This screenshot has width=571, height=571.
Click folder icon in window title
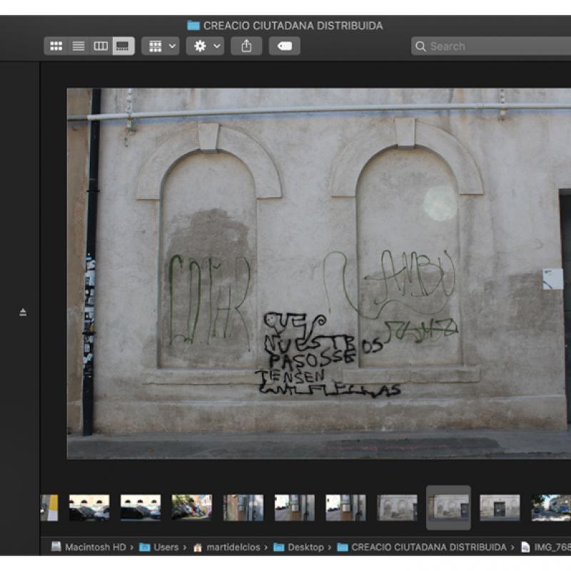pos(193,26)
